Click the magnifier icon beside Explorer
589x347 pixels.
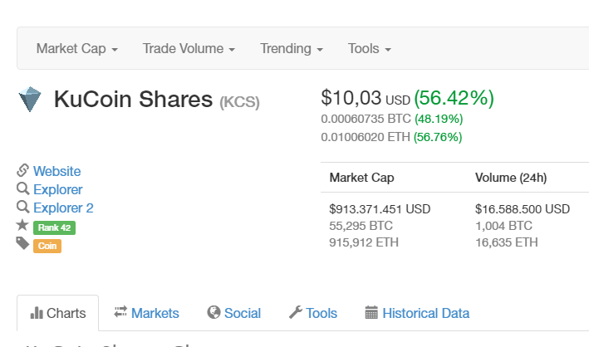[x=23, y=189]
